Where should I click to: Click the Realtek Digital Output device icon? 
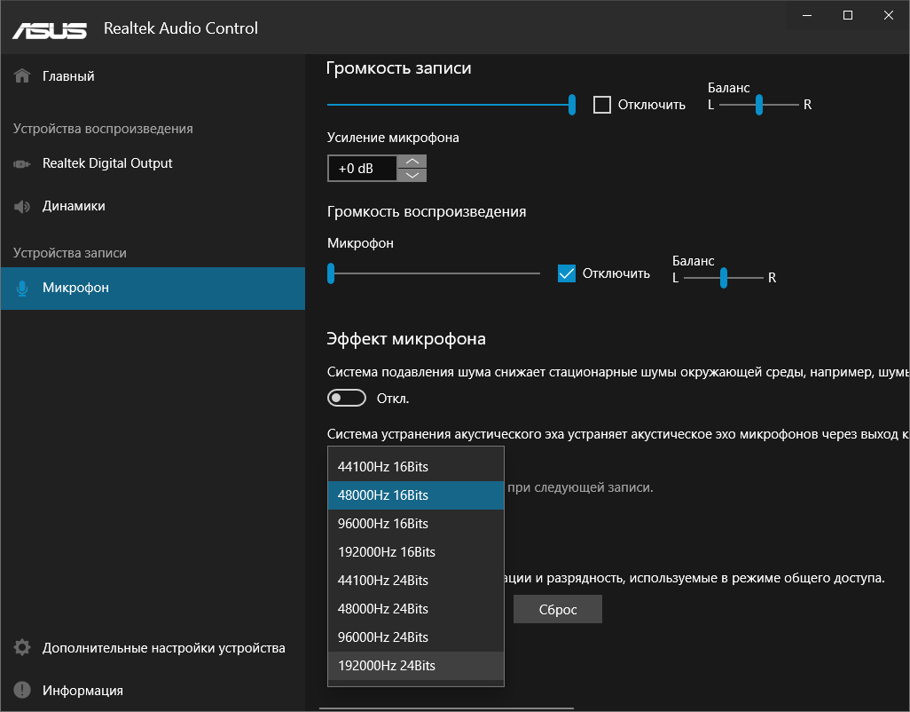[x=23, y=163]
